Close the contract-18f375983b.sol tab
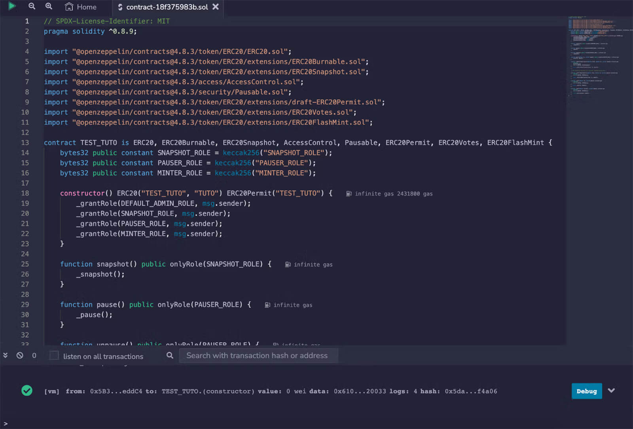 click(215, 7)
